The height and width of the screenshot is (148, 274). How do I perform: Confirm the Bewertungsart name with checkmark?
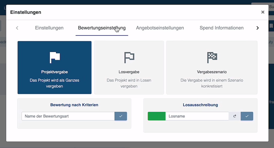pyautogui.click(x=121, y=116)
